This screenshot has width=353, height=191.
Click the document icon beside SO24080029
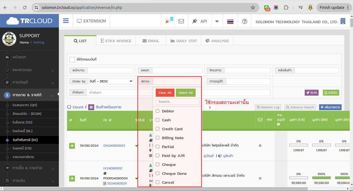(x=105, y=183)
